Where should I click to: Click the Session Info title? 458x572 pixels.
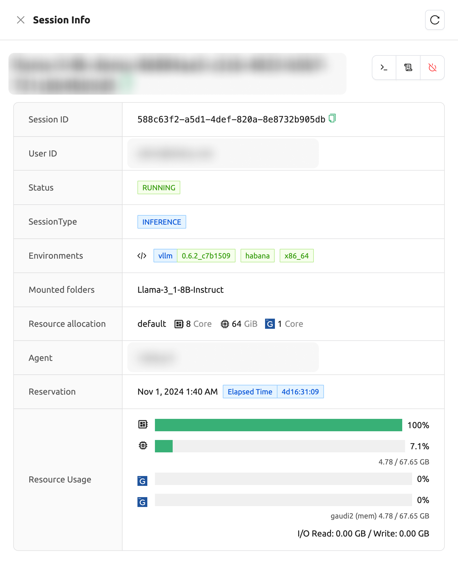62,20
